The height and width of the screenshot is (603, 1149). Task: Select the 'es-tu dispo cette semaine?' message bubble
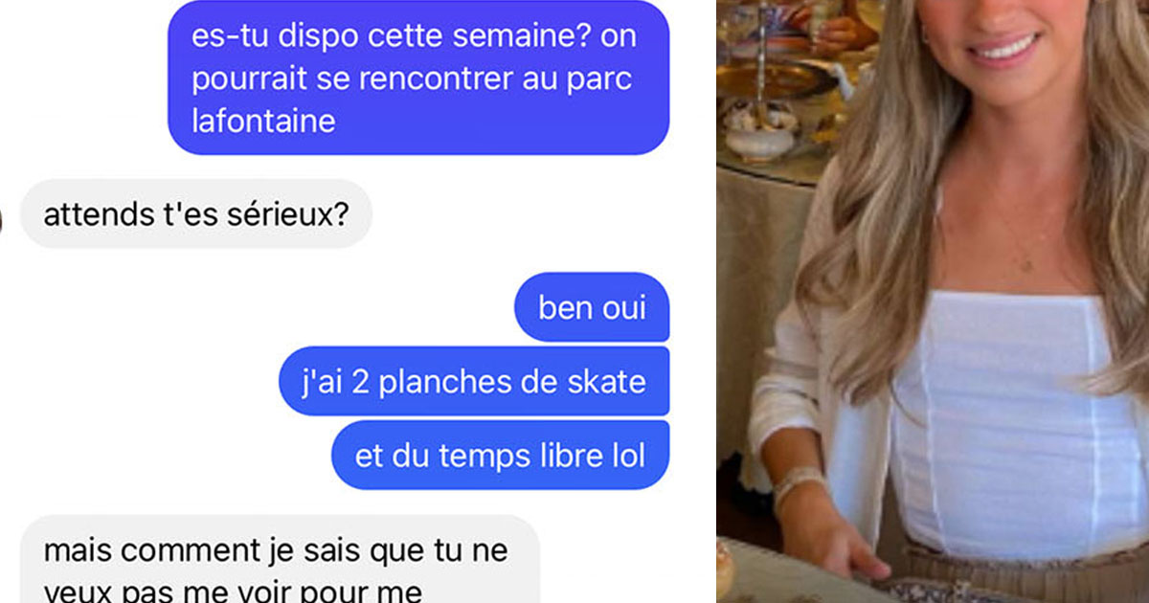[418, 77]
